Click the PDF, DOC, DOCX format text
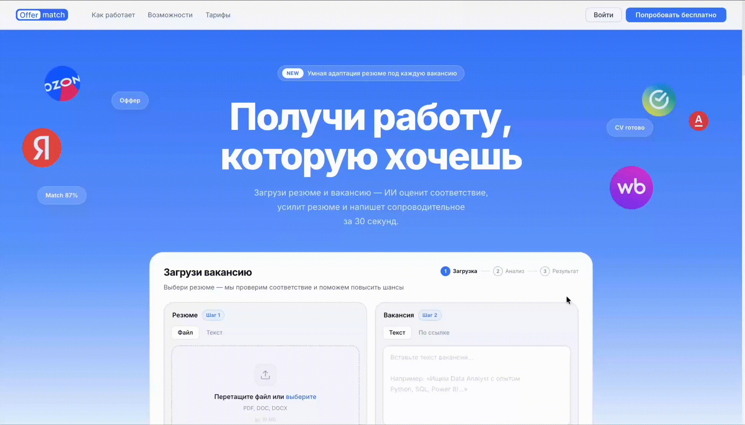Image resolution: width=745 pixels, height=425 pixels. (x=265, y=408)
